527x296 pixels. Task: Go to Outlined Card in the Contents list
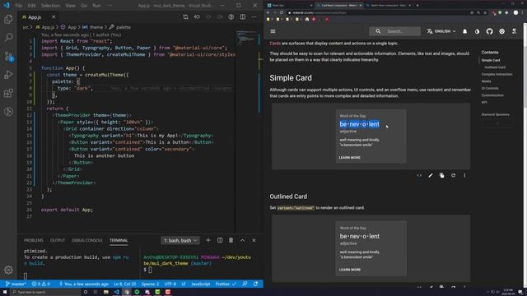click(495, 67)
